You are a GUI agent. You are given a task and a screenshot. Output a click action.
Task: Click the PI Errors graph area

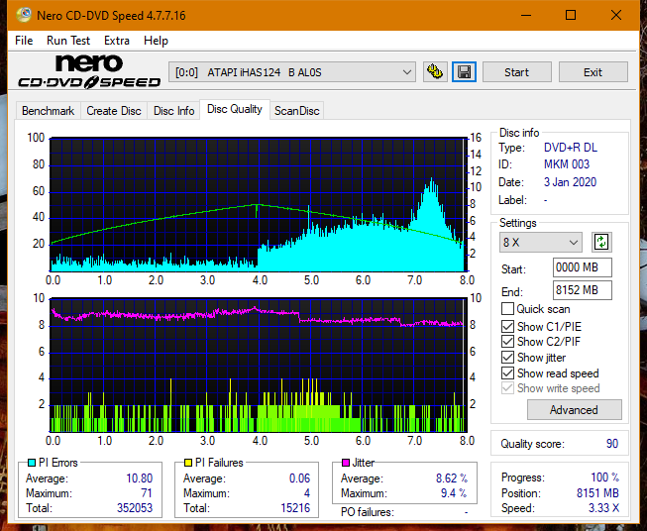coord(259,205)
